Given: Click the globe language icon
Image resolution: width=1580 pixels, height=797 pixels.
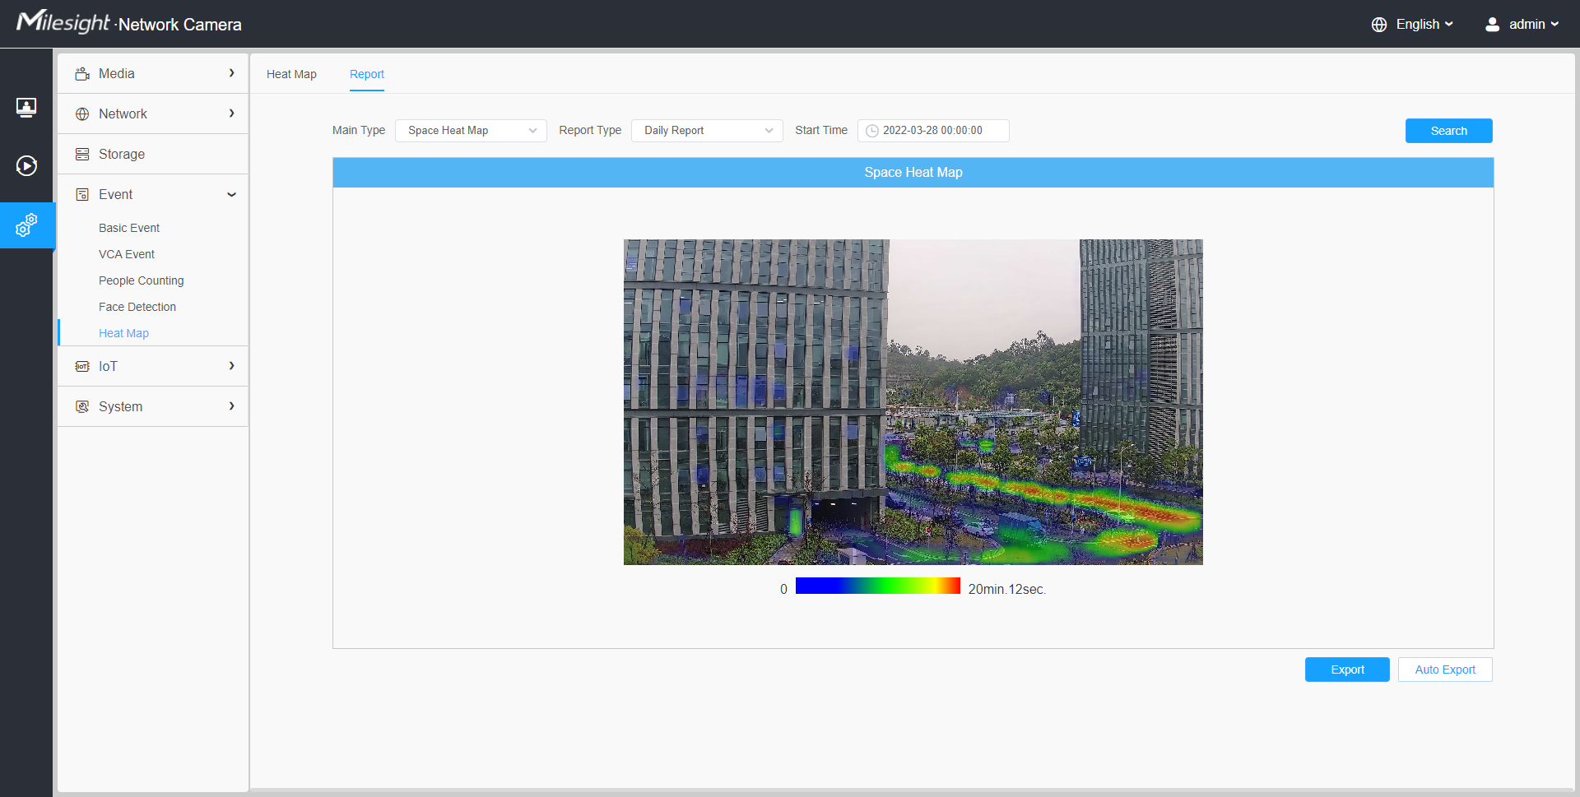Looking at the screenshot, I should (1379, 25).
